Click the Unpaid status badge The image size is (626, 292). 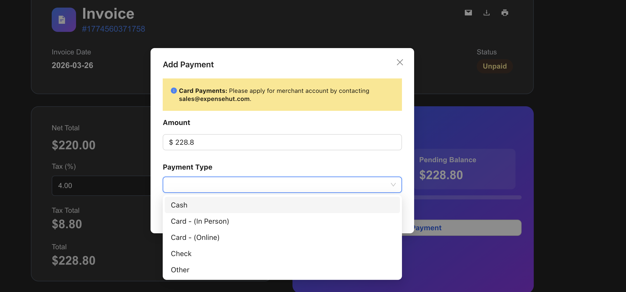(x=494, y=66)
